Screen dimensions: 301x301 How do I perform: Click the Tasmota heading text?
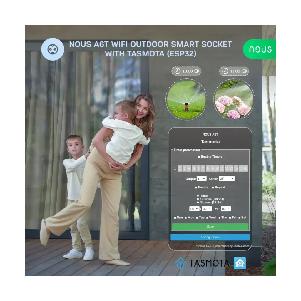210,142
